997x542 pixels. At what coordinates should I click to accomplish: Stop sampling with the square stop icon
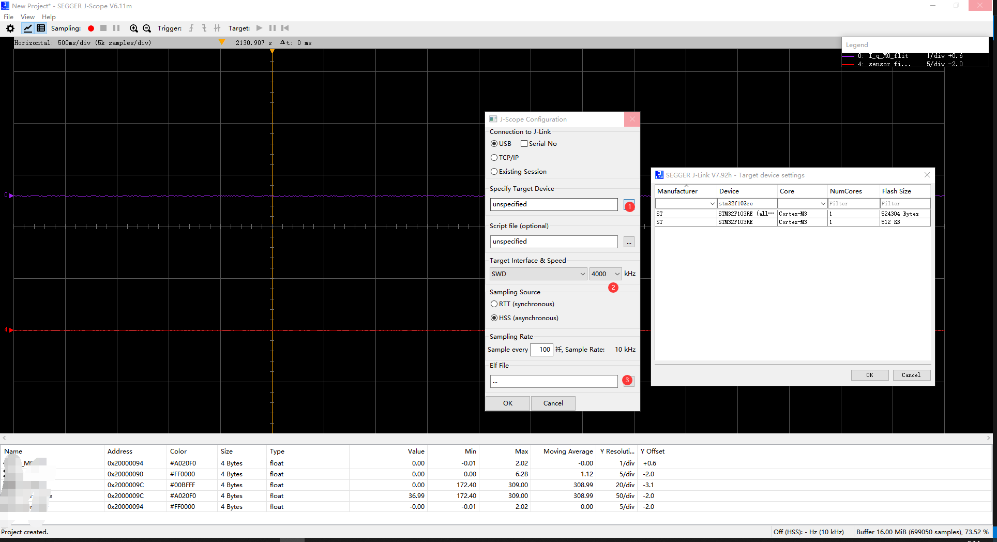(103, 28)
